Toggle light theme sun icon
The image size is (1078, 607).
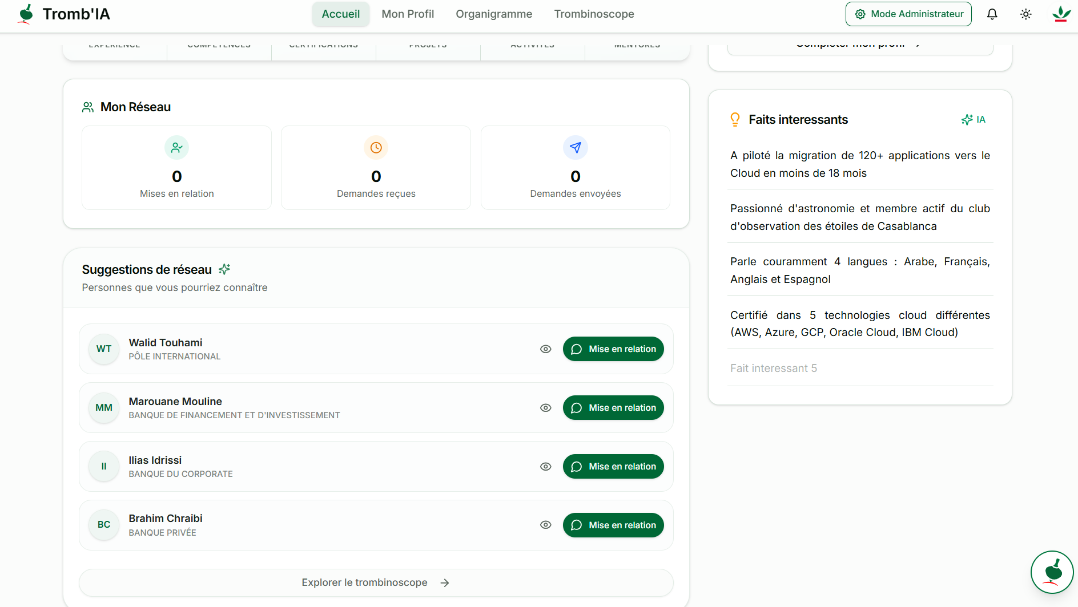1026,14
